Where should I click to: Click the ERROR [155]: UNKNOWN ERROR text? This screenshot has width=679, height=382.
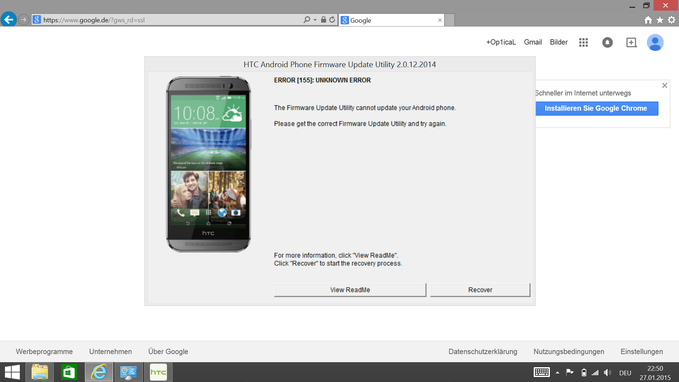[322, 80]
